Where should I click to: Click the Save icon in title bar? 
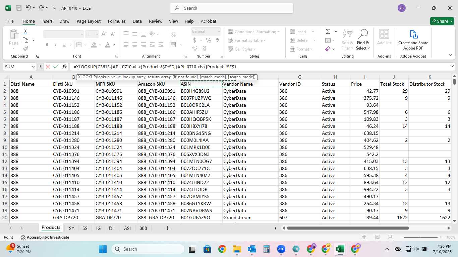coord(19,8)
